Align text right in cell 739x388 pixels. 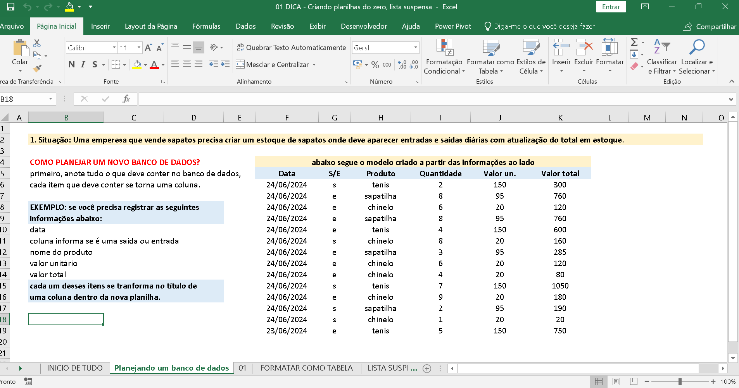pos(199,64)
